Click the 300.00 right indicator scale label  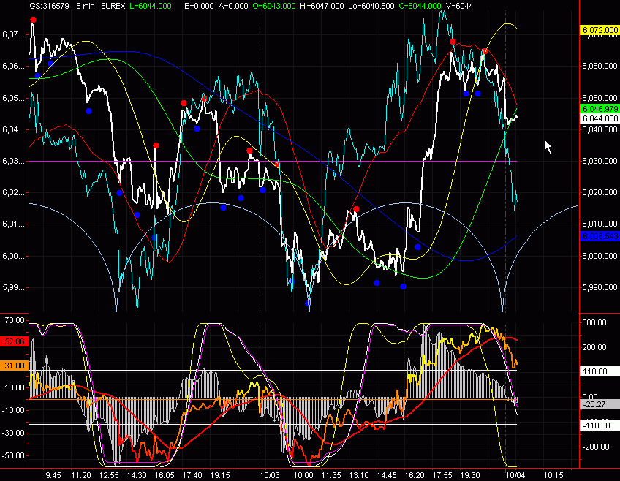point(594,322)
